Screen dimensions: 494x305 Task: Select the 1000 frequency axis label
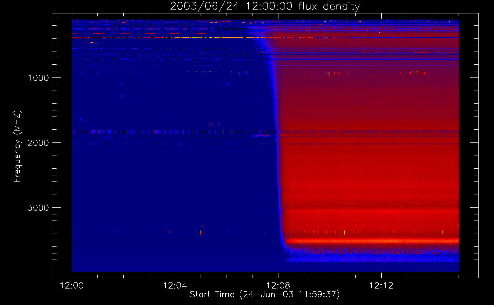(38, 78)
